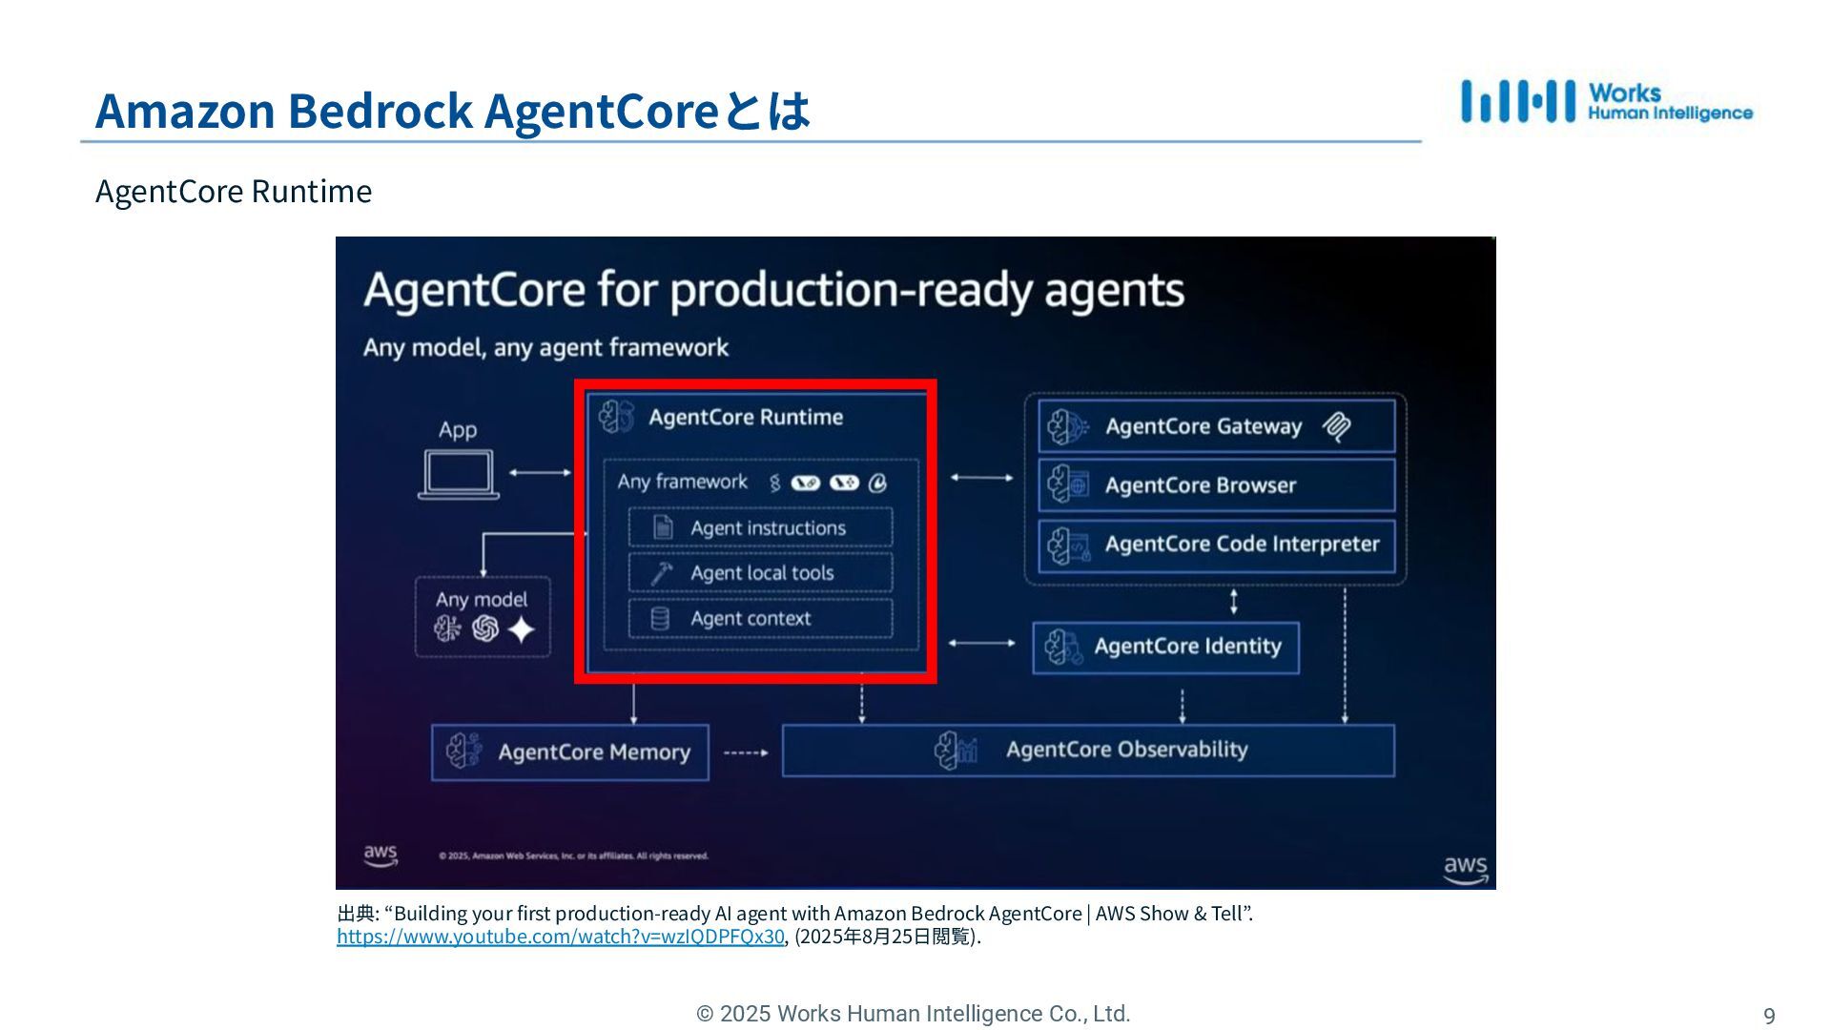Click the rightmost framework icon in Any framework row

click(x=878, y=484)
